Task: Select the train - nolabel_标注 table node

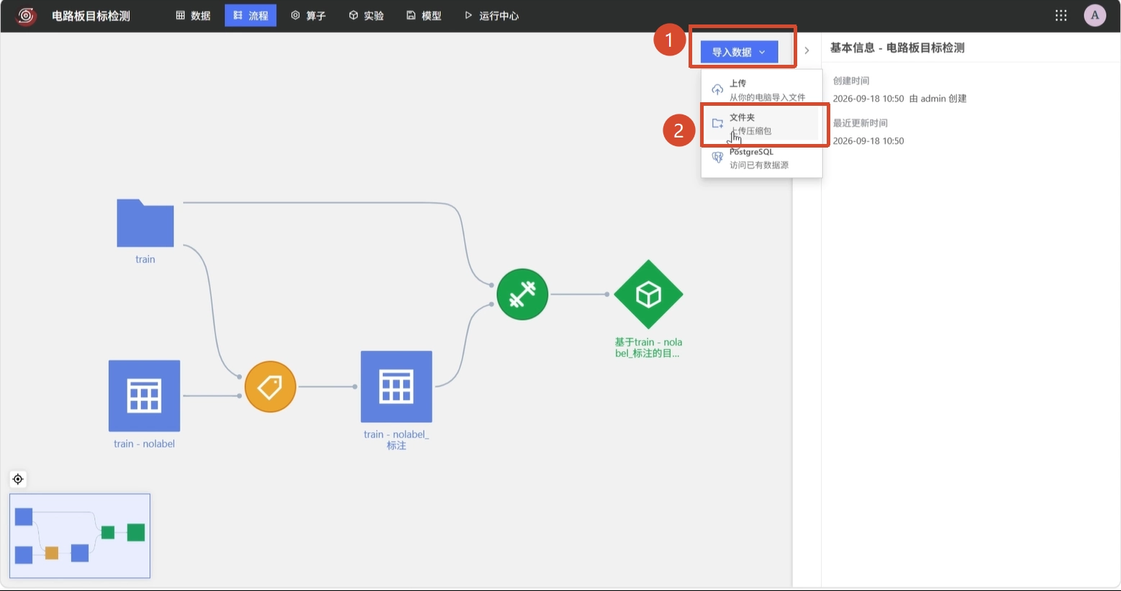Action: (x=396, y=387)
